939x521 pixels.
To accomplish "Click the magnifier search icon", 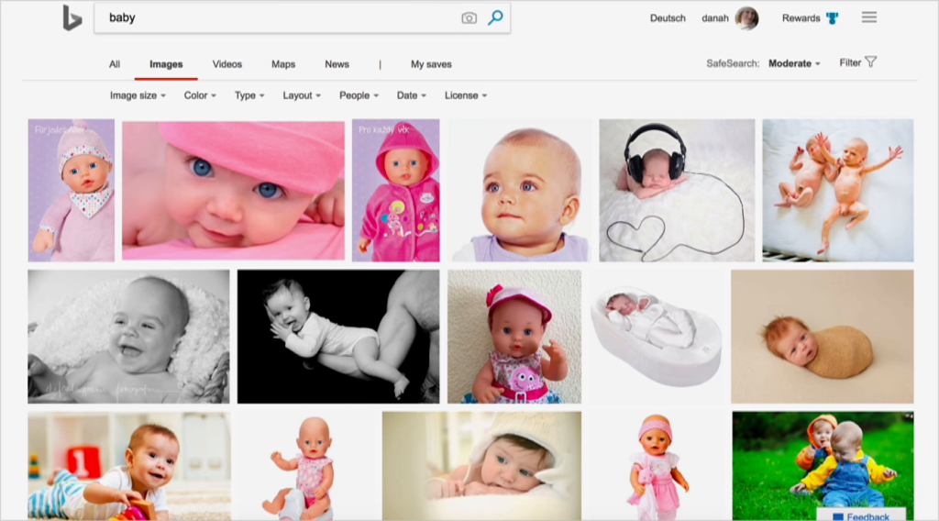I will (x=495, y=18).
